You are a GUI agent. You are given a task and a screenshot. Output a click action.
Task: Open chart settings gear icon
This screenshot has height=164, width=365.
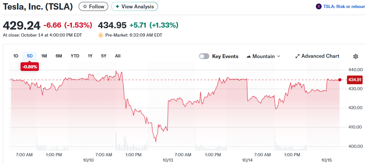click(x=355, y=56)
